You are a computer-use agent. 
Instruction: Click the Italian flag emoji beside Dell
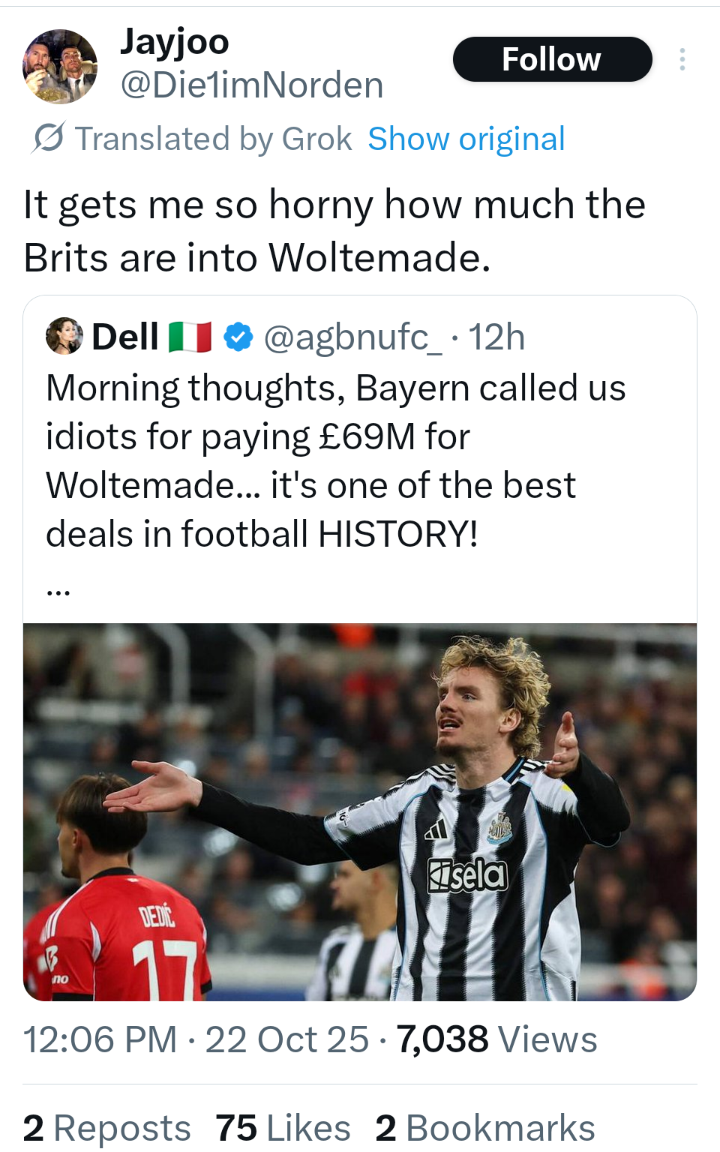tap(190, 337)
